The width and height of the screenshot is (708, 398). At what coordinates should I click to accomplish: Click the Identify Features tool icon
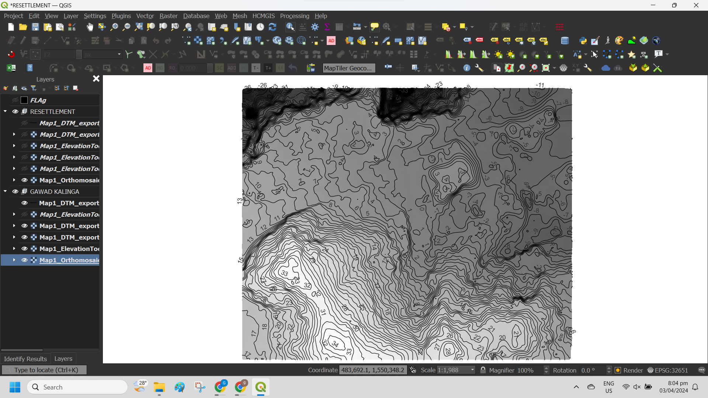coord(290,27)
